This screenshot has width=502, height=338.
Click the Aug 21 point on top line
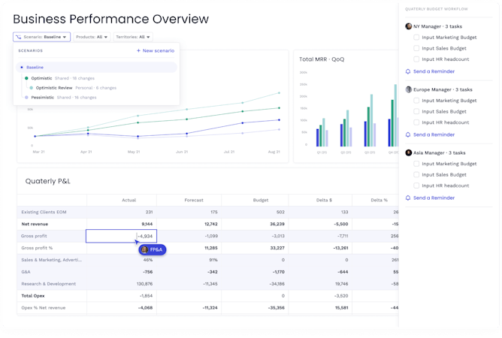pyautogui.click(x=279, y=93)
